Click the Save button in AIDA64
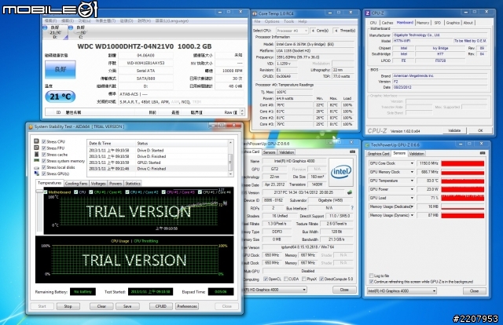The height and width of the screenshot is (325, 503). 127,306
